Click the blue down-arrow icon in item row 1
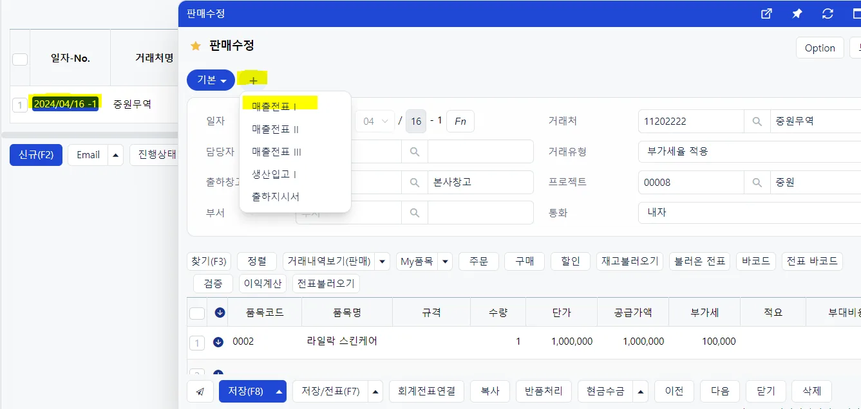This screenshot has height=409, width=861. (x=218, y=342)
